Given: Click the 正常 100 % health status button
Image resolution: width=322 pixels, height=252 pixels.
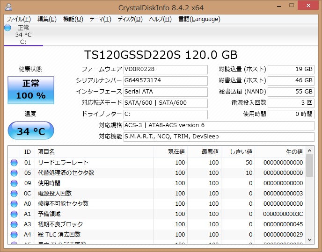Looking at the screenshot, I should coord(31,90).
